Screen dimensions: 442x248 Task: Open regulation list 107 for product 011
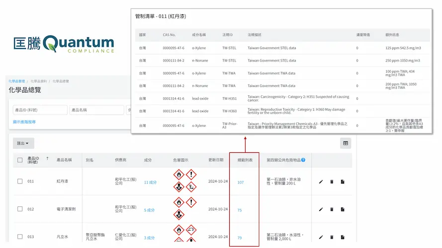[x=240, y=182]
